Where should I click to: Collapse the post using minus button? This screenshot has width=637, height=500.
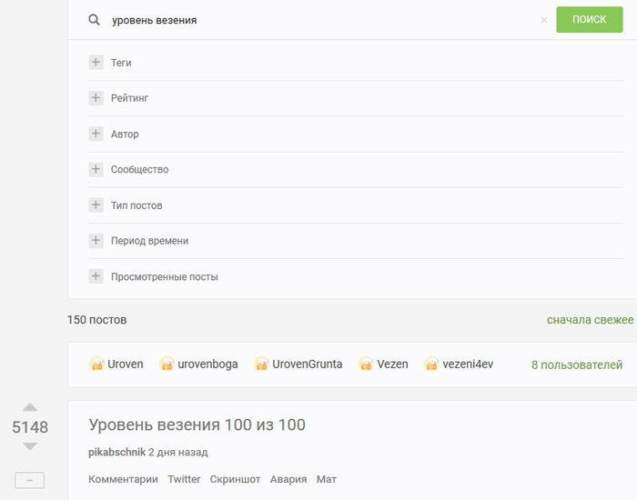[30, 480]
